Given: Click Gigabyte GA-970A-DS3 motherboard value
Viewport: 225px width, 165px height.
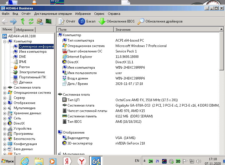Looking at the screenshot, I should tap(167, 105).
